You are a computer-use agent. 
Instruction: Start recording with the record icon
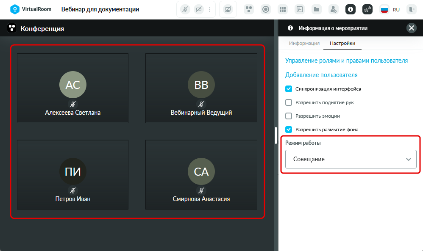[x=266, y=10]
